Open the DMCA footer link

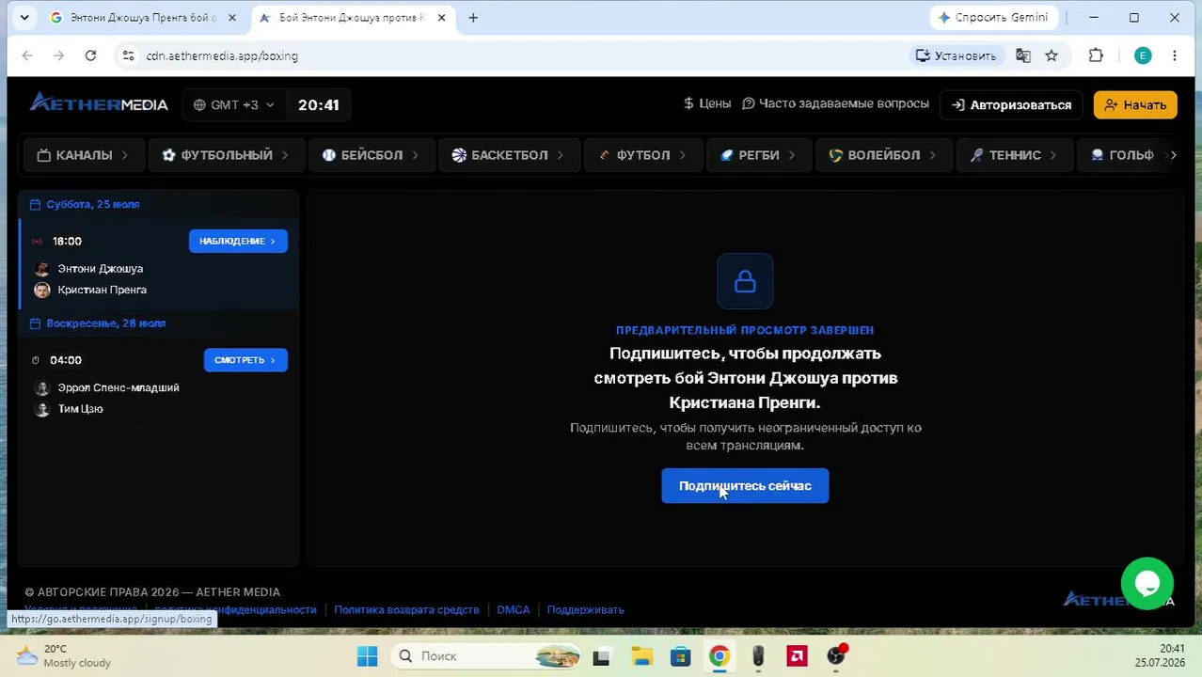pyautogui.click(x=513, y=610)
